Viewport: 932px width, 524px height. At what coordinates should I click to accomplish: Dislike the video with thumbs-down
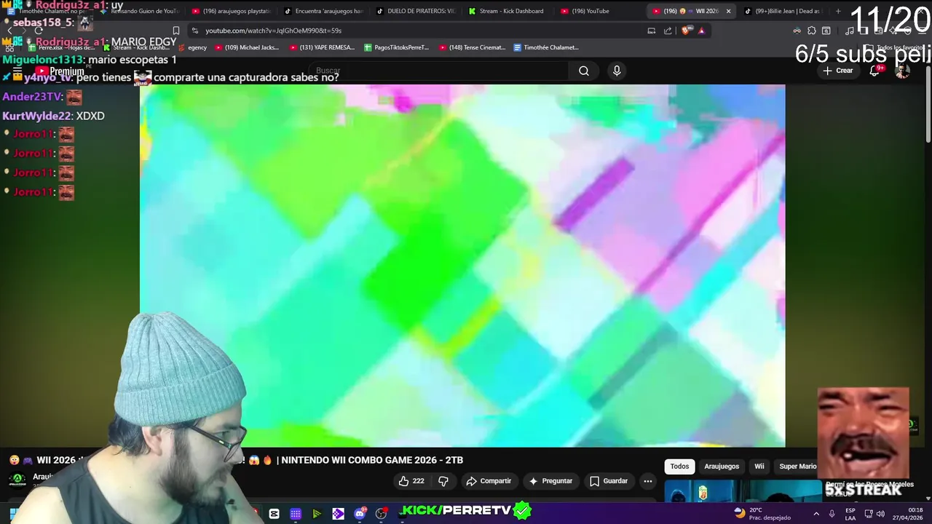point(443,481)
